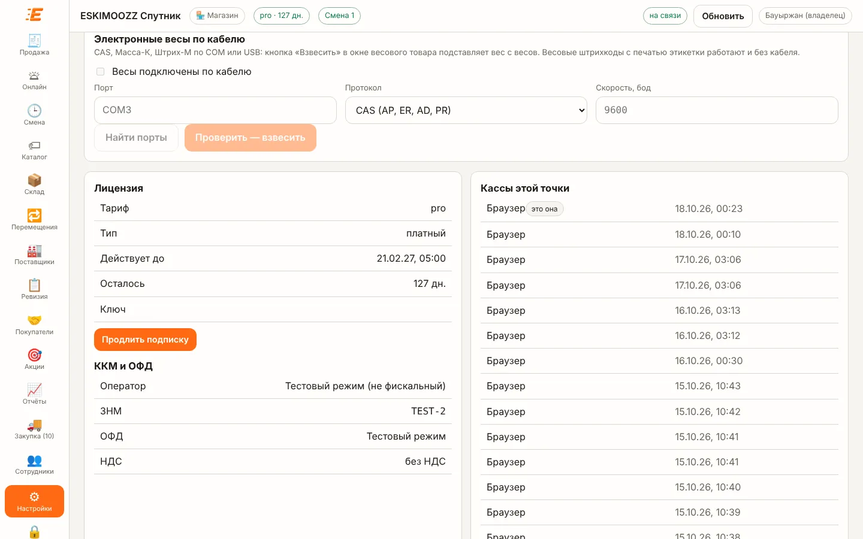The image size is (863, 539).
Task: Click Продлить подписку button
Action: tap(145, 340)
